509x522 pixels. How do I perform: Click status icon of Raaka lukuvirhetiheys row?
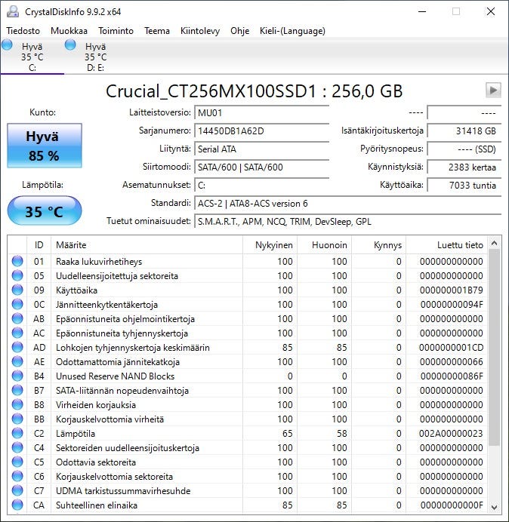click(17, 261)
